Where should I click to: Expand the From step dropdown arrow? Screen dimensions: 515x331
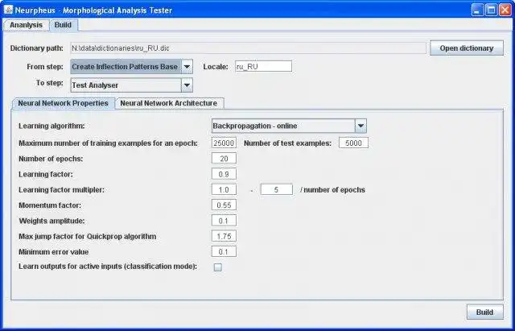point(187,66)
